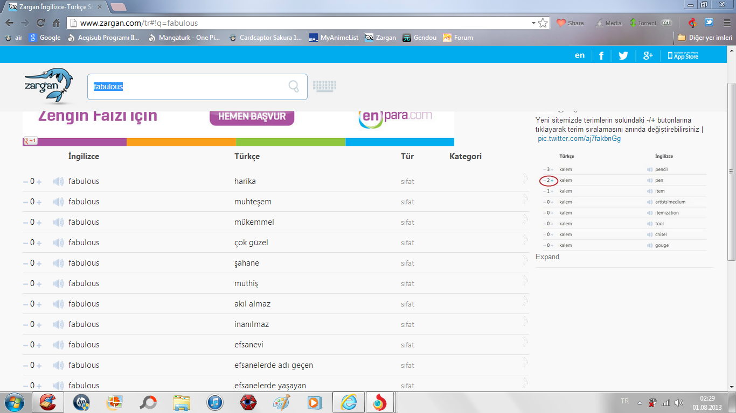This screenshot has height=413, width=736.
Task: Click the HEMEN BAŞVUR ad button
Action: click(x=252, y=117)
